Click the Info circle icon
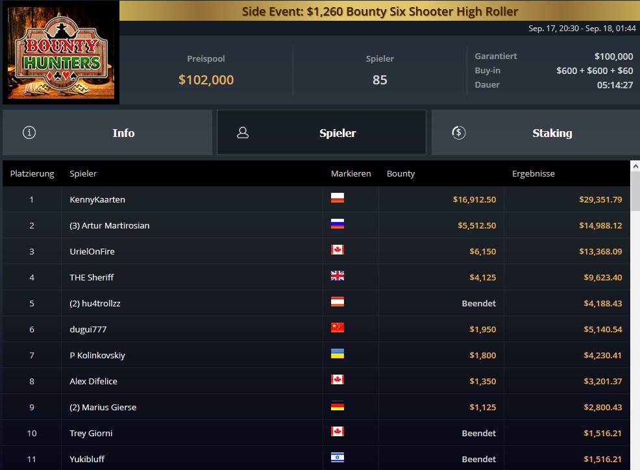The image size is (640, 470). (29, 132)
